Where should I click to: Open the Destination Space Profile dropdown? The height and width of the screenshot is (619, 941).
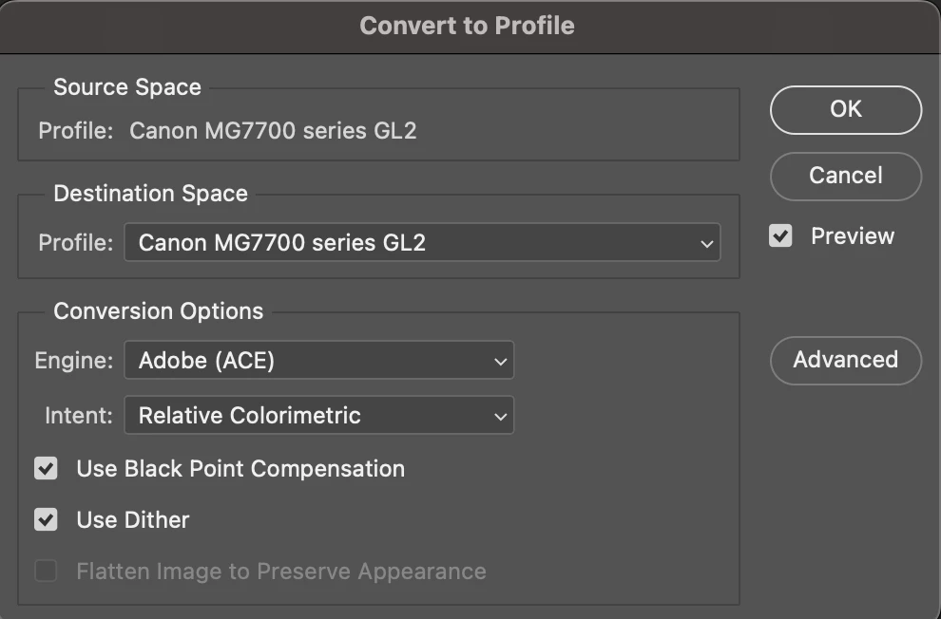(x=421, y=243)
